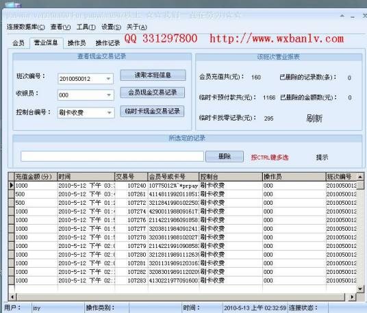Click 刷新 in the business report panel

[314, 118]
